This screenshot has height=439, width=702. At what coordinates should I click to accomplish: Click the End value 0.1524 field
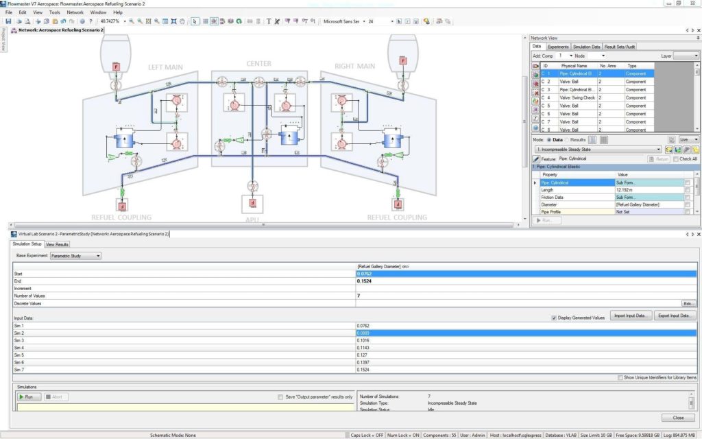526,281
